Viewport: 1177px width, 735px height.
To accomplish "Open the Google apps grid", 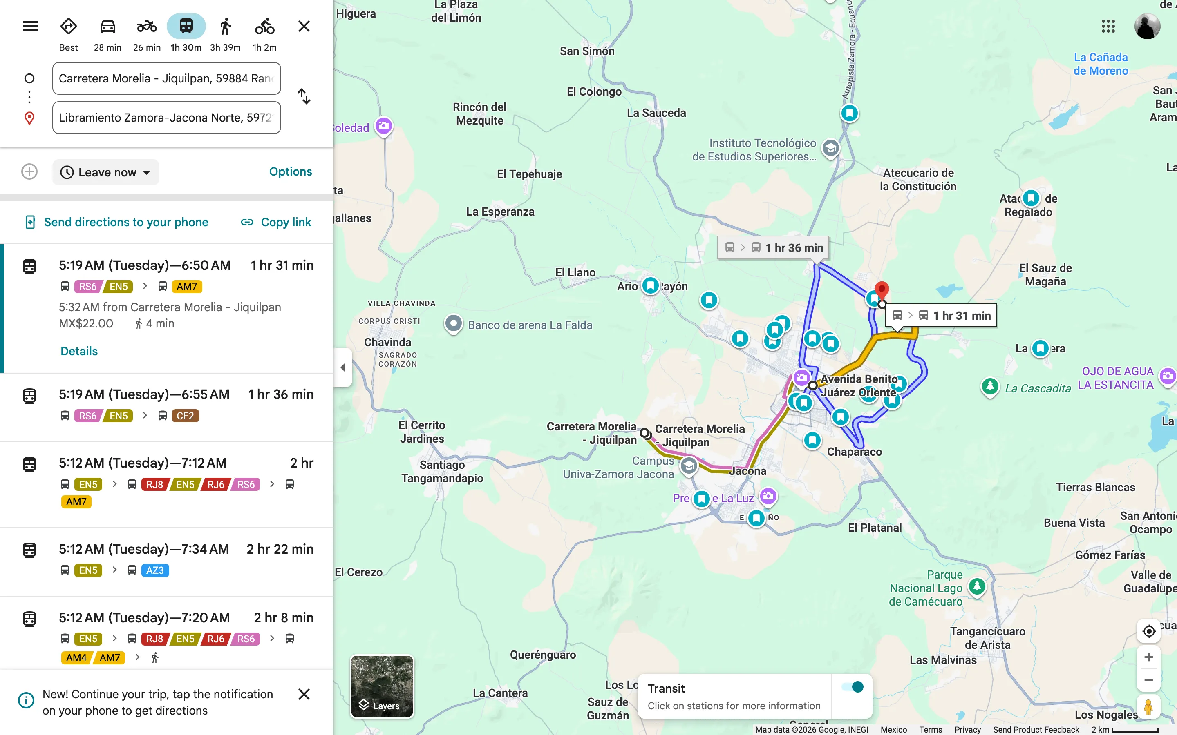I will click(x=1108, y=26).
